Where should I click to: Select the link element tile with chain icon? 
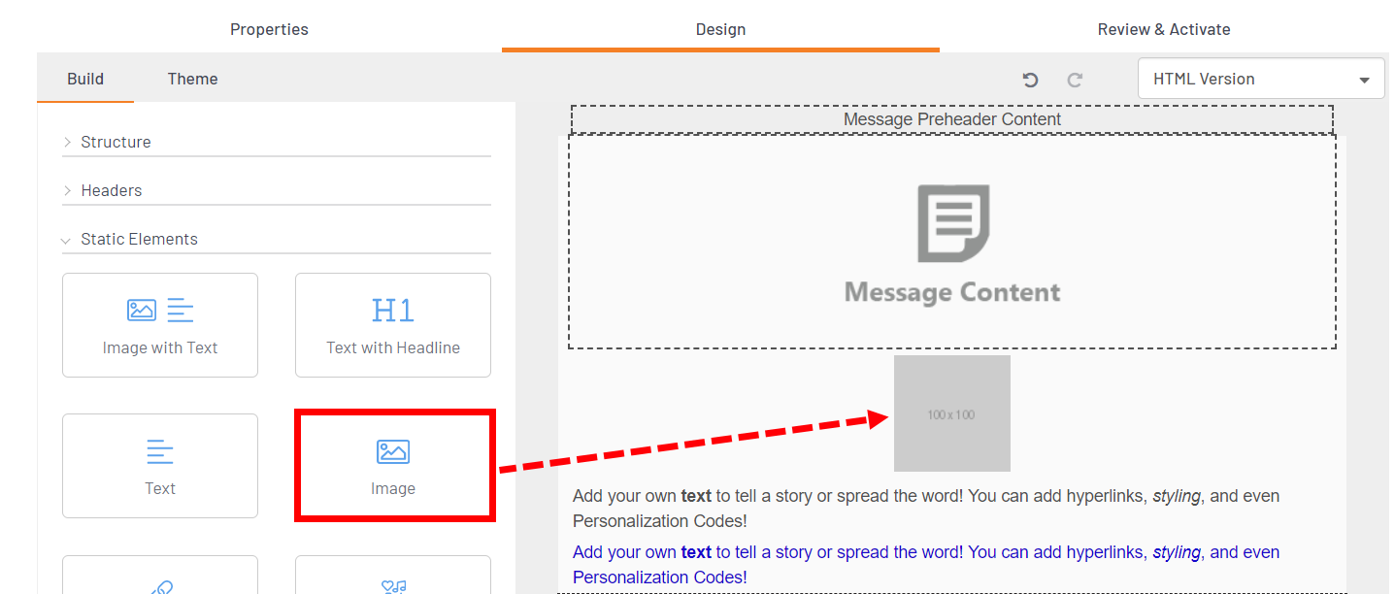click(x=160, y=577)
